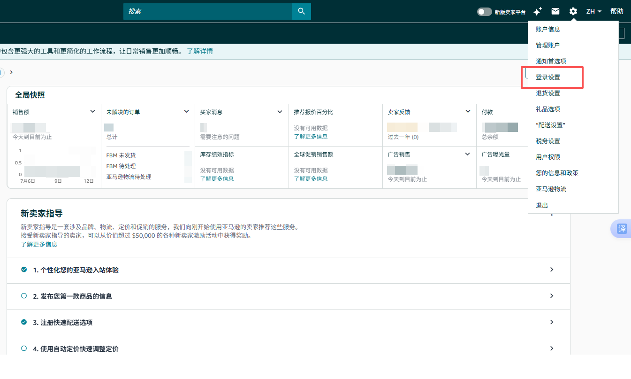Focus the 搜索 search input field
This screenshot has width=631, height=379.
pyautogui.click(x=208, y=11)
